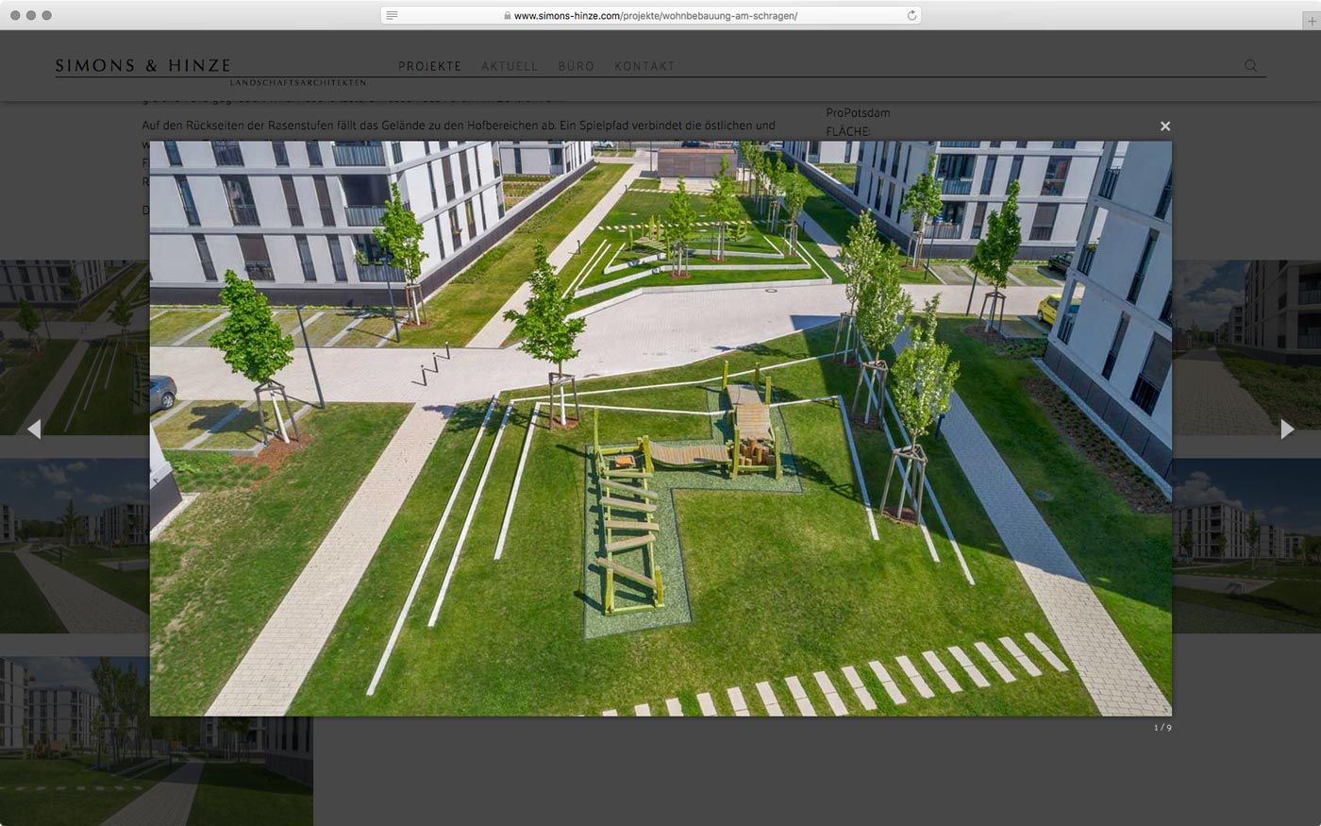Open middle-right background gallery thumbnail
The image size is (1321, 826).
pyautogui.click(x=1246, y=546)
